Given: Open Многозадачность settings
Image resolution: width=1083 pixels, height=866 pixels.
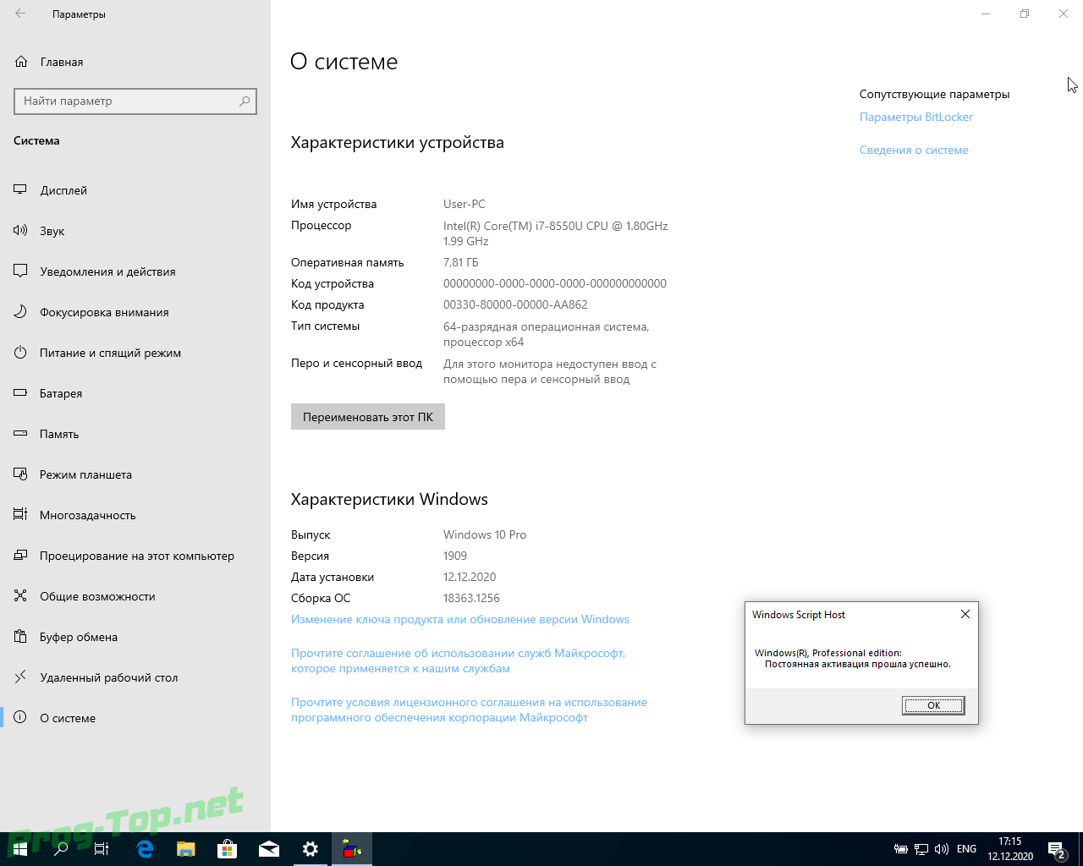Looking at the screenshot, I should (x=135, y=515).
